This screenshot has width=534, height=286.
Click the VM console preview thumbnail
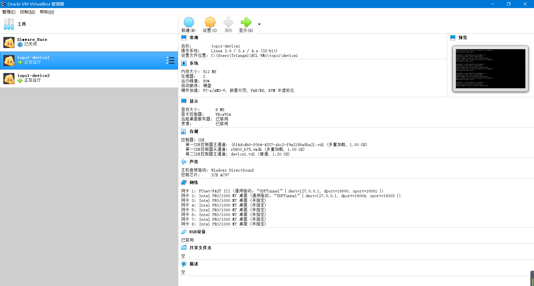coord(490,69)
